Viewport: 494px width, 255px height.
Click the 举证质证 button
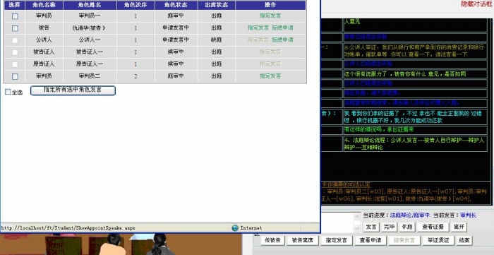[x=438, y=240]
